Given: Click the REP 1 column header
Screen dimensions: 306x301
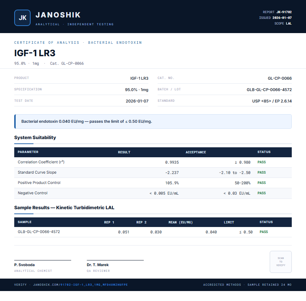Looking at the screenshot, I should (x=109, y=222).
